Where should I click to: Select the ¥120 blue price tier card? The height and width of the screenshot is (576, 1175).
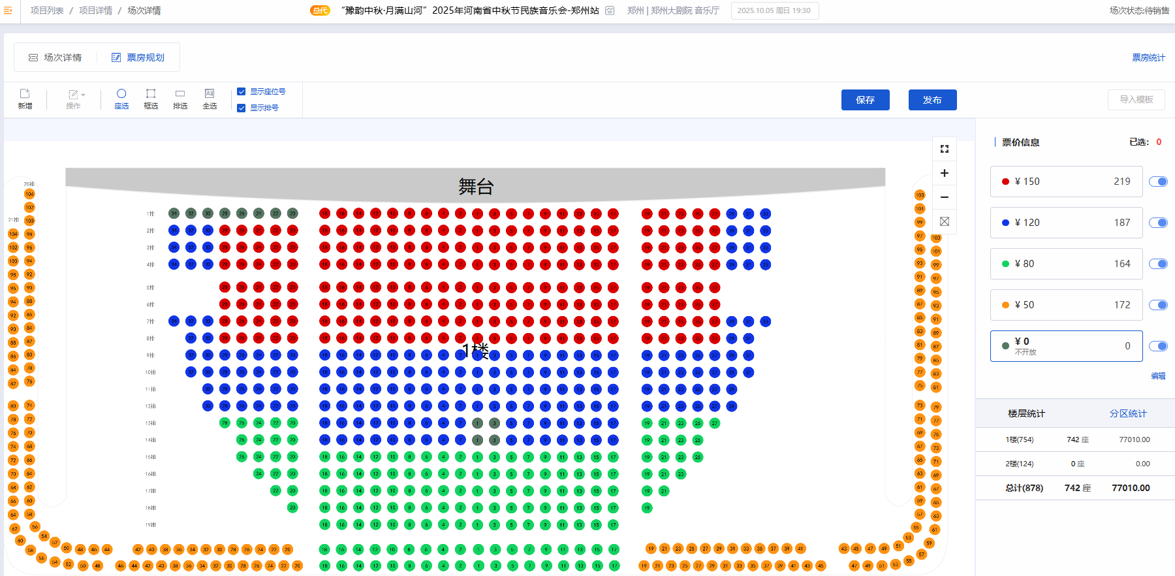pos(1066,223)
